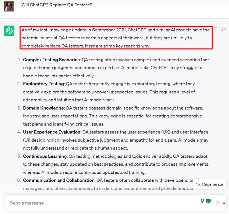The width and height of the screenshot is (229, 214).
Task: Click the green ChatGPT logo icon
Action: [x=9, y=31]
